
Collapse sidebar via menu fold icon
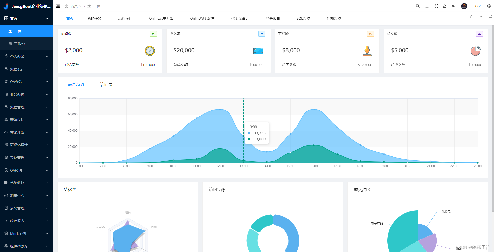pyautogui.click(x=58, y=6)
